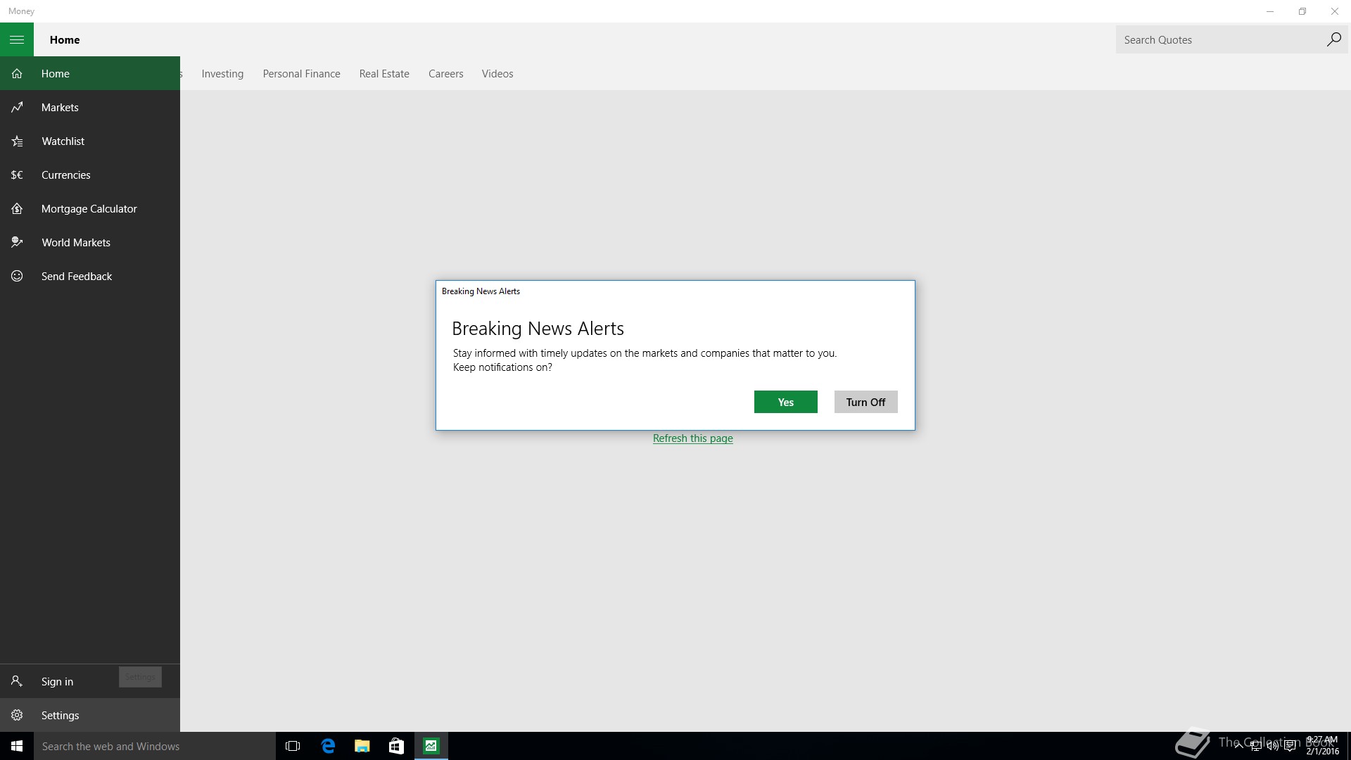The image size is (1351, 760).
Task: Open Markets from the sidebar
Action: 60,108
